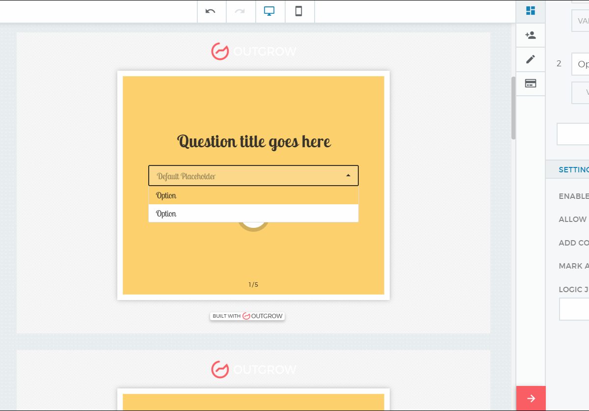Open the card layout icon in sidebar
Image resolution: width=589 pixels, height=411 pixels.
pos(530,83)
